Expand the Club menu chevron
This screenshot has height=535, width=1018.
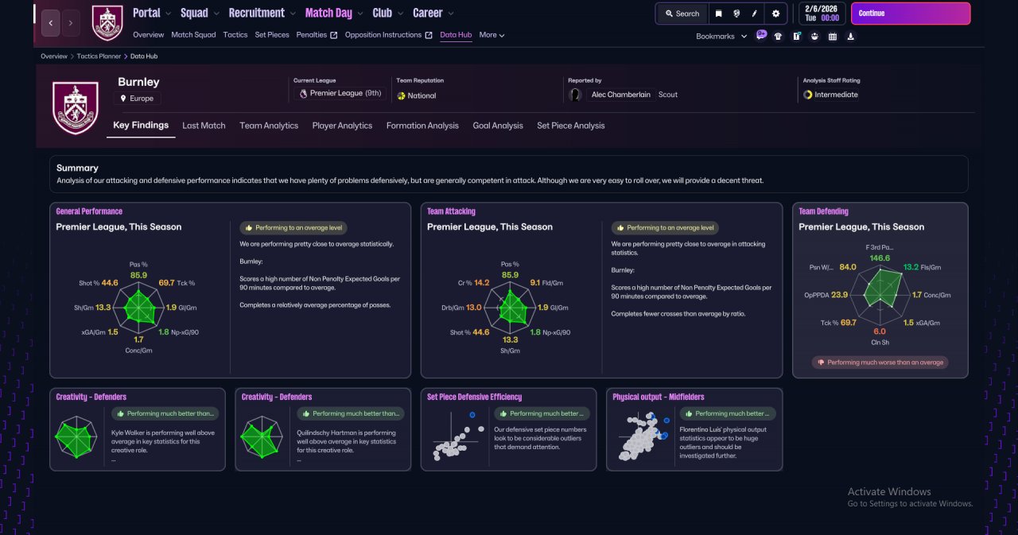coord(400,14)
